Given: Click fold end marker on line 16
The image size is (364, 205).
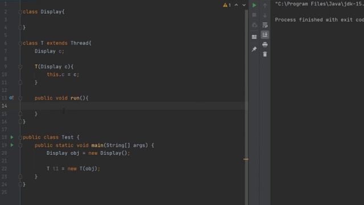Looking at the screenshot, I should [20, 121].
